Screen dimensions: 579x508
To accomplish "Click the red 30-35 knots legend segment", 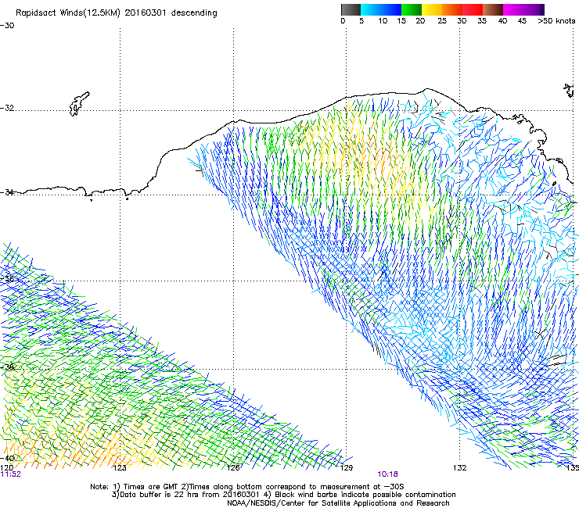I will pyautogui.click(x=473, y=9).
